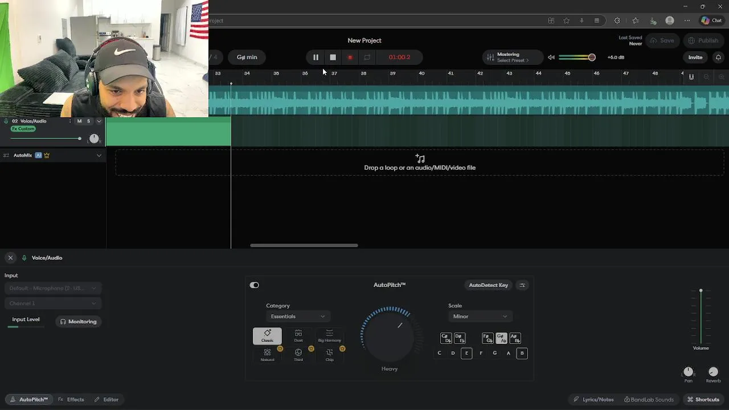Click the Publish button
This screenshot has width=729, height=410.
703,40
